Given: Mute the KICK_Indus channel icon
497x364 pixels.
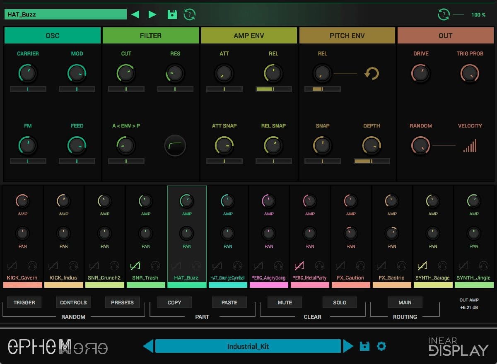Looking at the screenshot, I should pos(53,265).
